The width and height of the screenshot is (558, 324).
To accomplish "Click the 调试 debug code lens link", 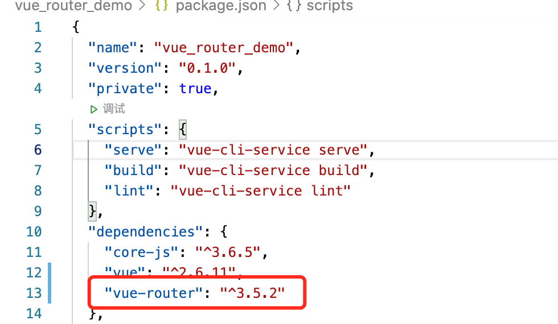I will click(114, 109).
